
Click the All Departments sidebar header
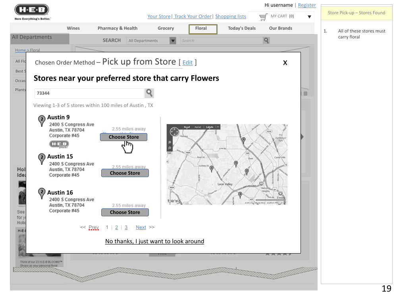click(40, 38)
